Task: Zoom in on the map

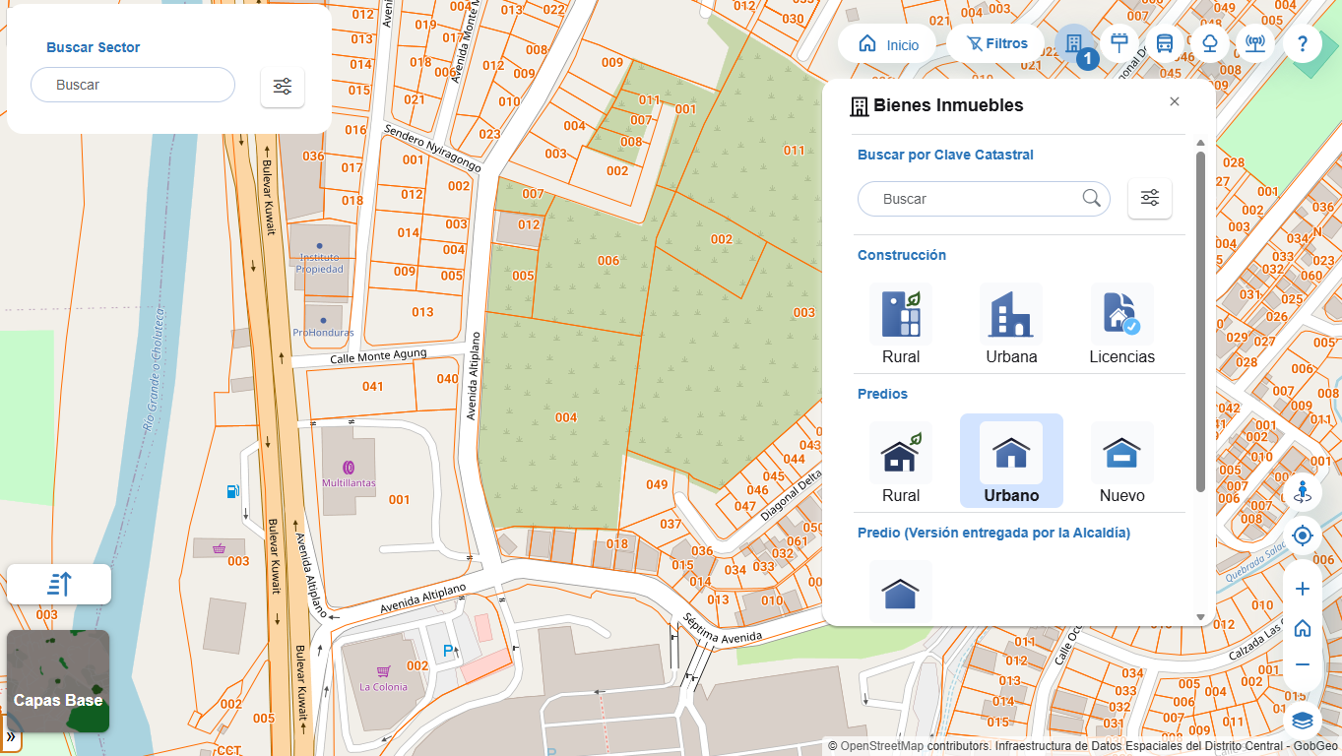Action: pos(1302,589)
